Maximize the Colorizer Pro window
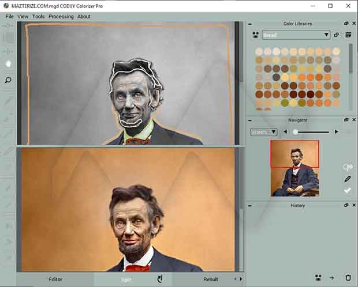 tap(330, 6)
